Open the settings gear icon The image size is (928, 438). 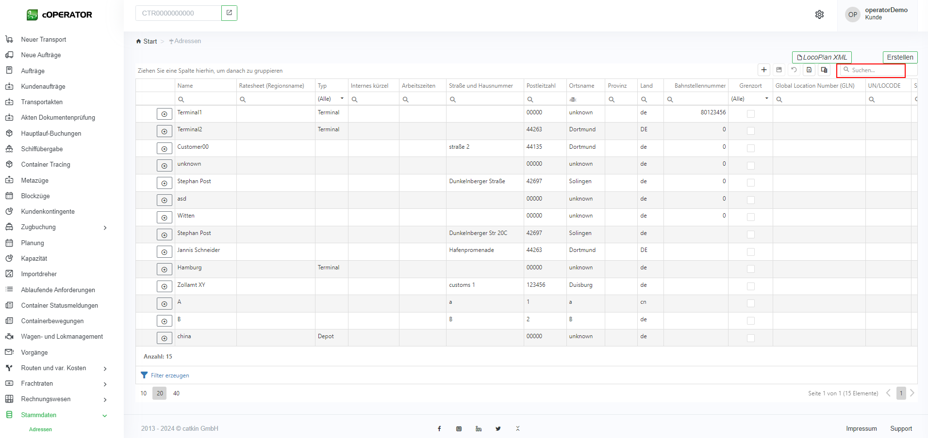(x=819, y=15)
